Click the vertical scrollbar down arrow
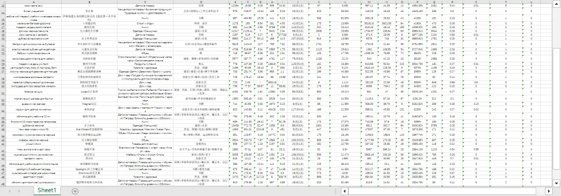 pos(556,183)
